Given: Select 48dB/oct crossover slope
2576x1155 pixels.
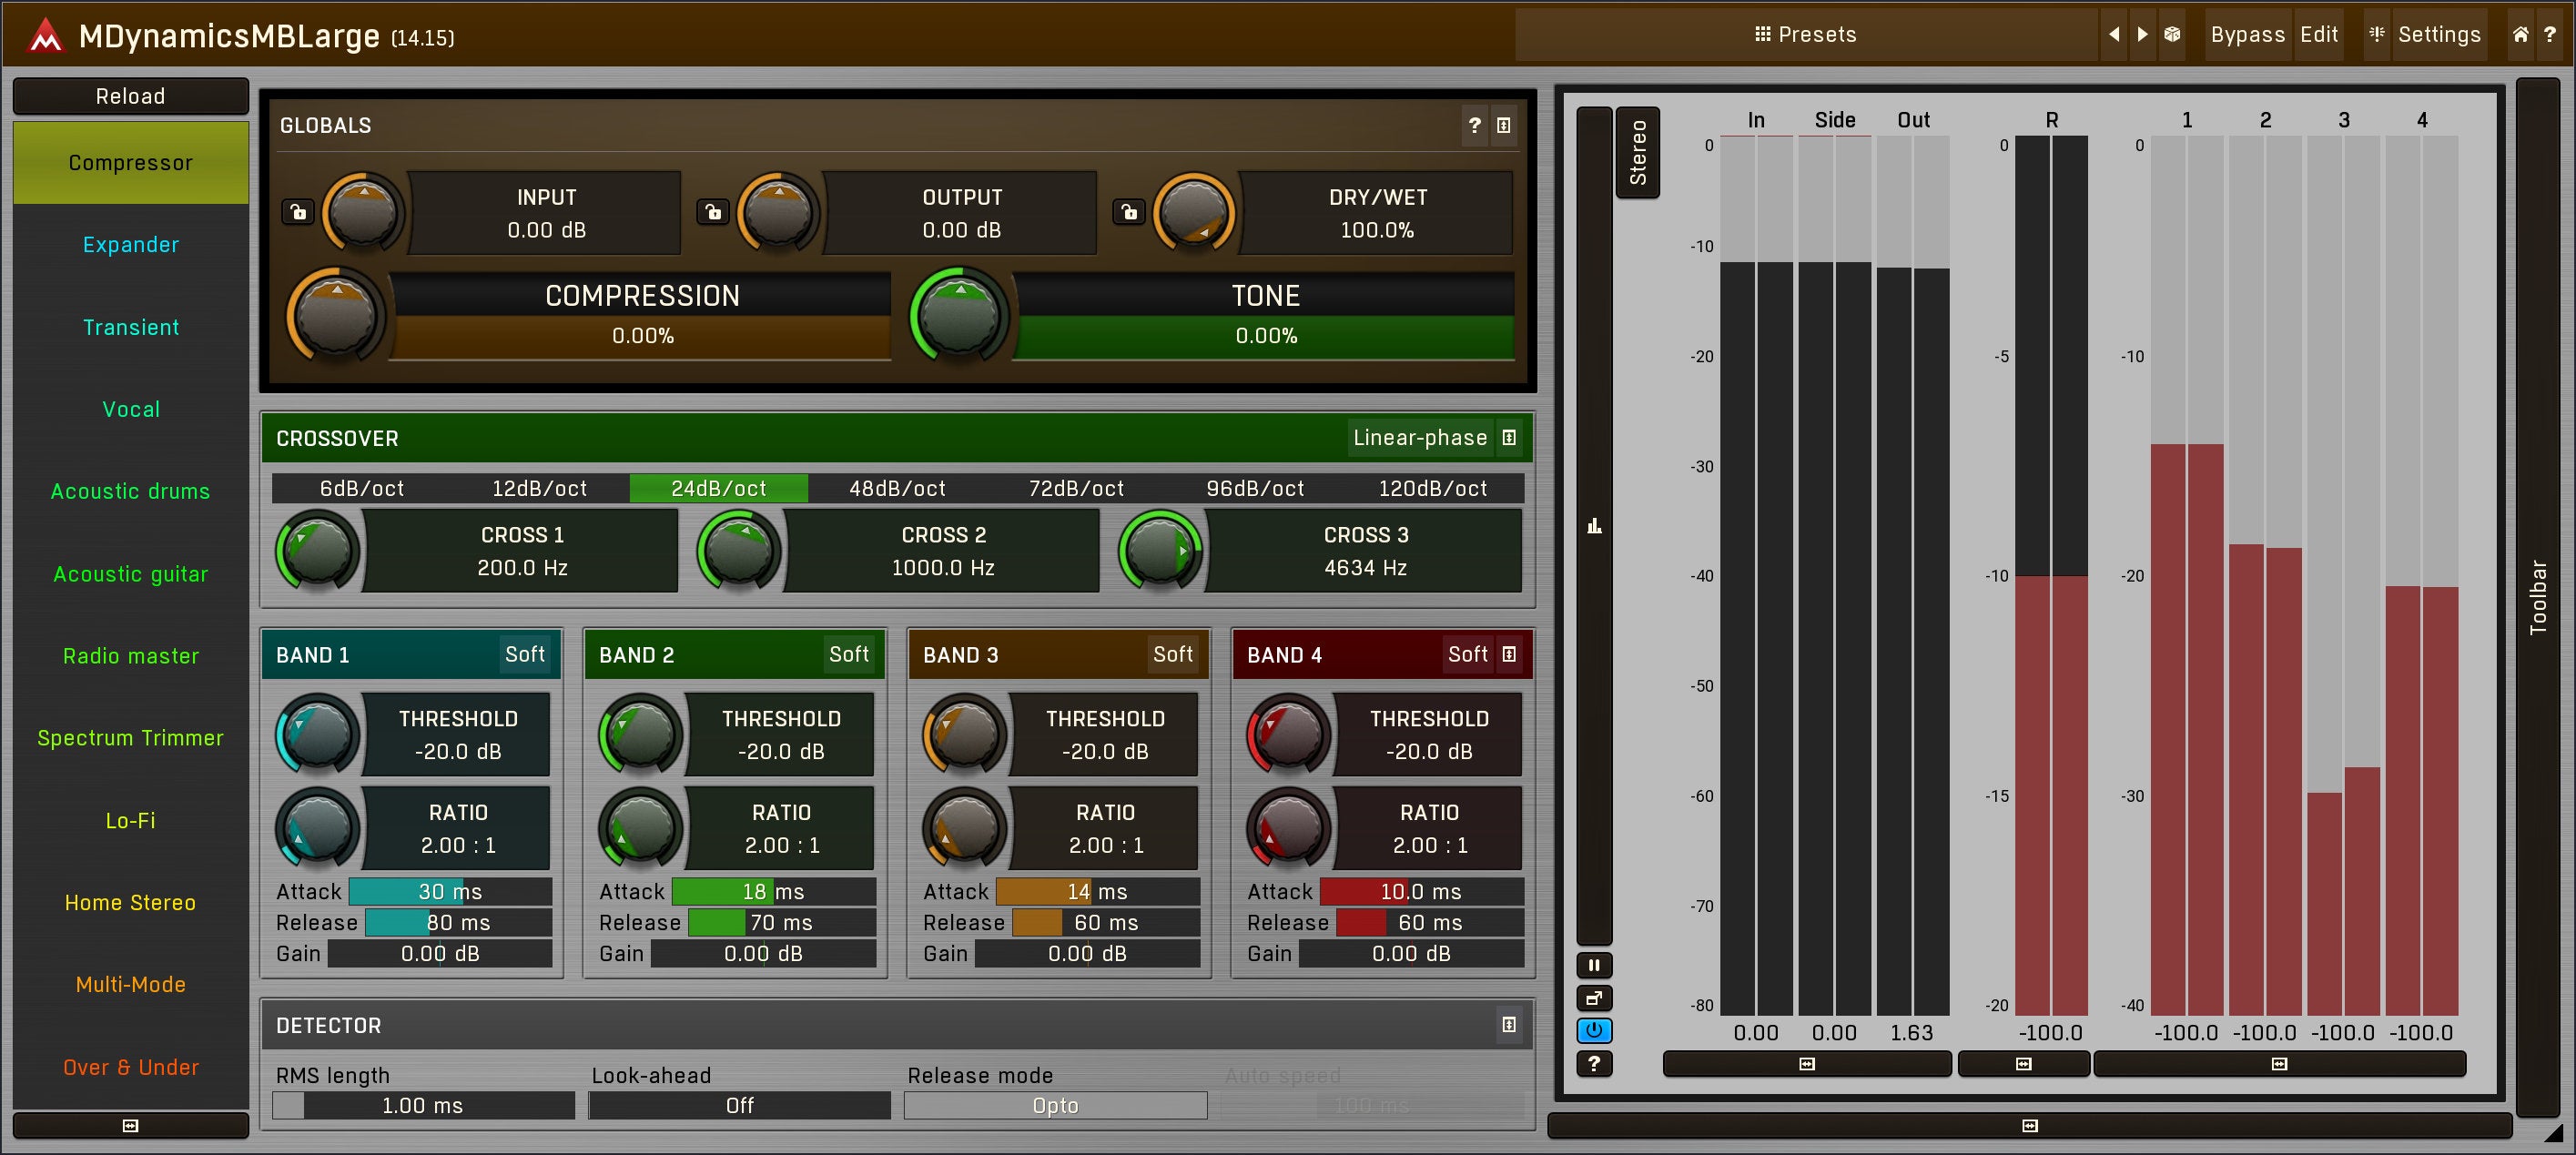Looking at the screenshot, I should click(x=897, y=489).
